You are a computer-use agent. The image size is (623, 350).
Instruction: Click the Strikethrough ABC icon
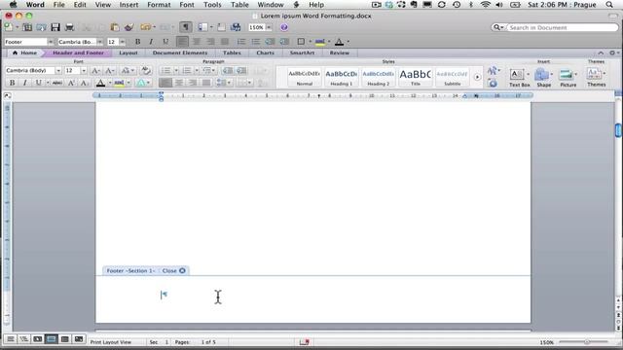coord(57,83)
